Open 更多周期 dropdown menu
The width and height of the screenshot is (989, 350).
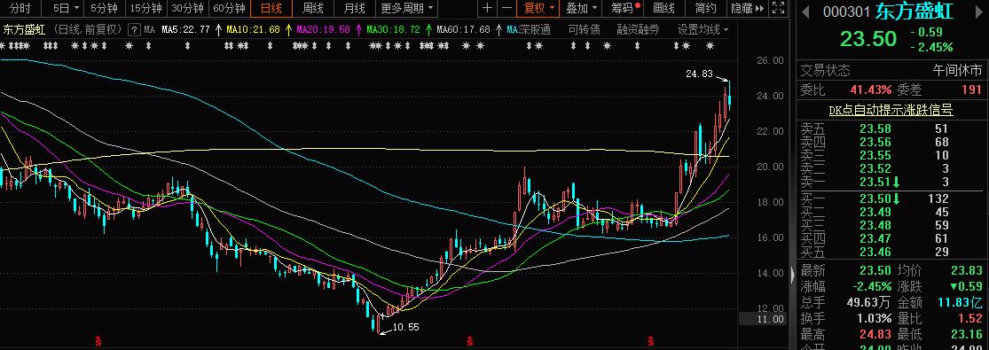[x=407, y=8]
